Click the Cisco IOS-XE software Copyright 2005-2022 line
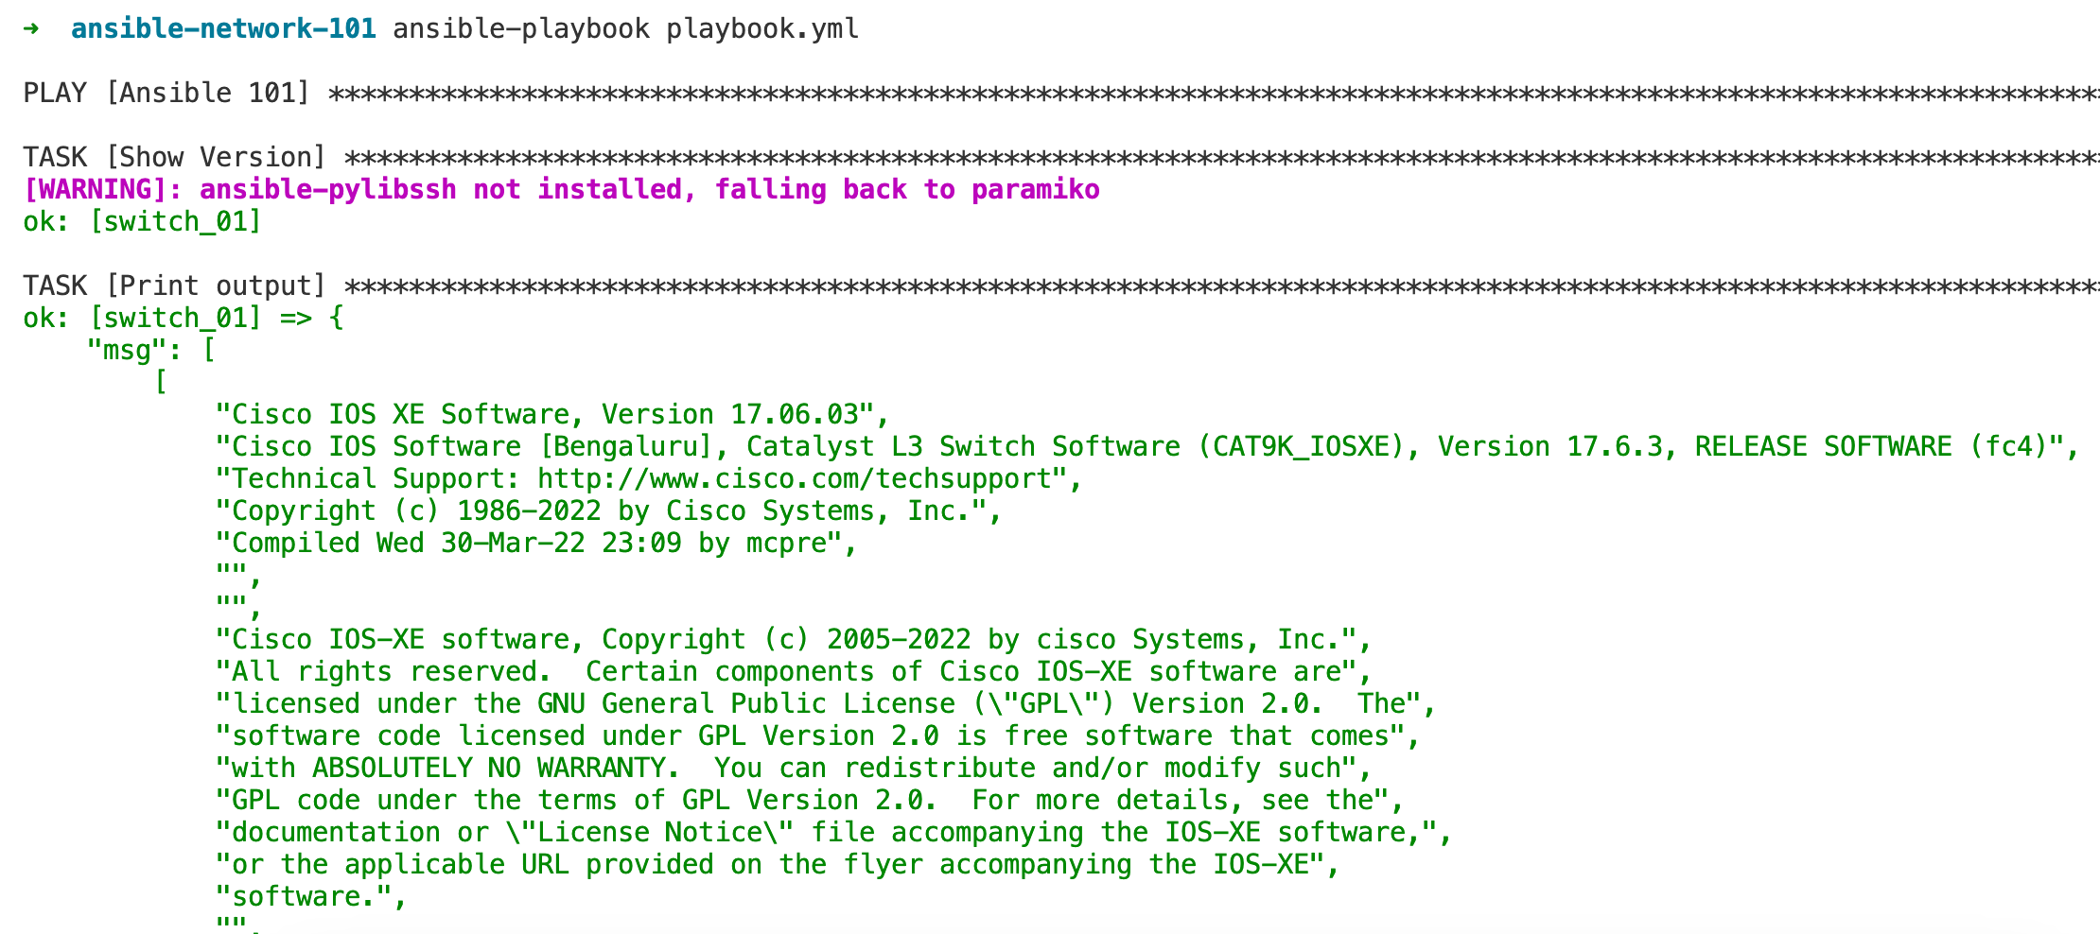Viewport: 2100px width, 934px height. click(794, 640)
